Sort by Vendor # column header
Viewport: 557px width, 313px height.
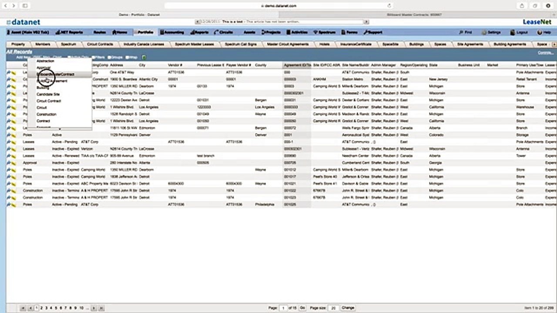[175, 65]
